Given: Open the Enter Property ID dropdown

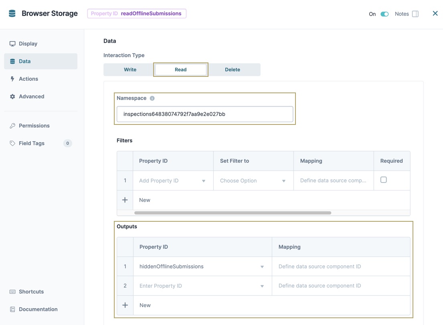Looking at the screenshot, I should [x=202, y=286].
